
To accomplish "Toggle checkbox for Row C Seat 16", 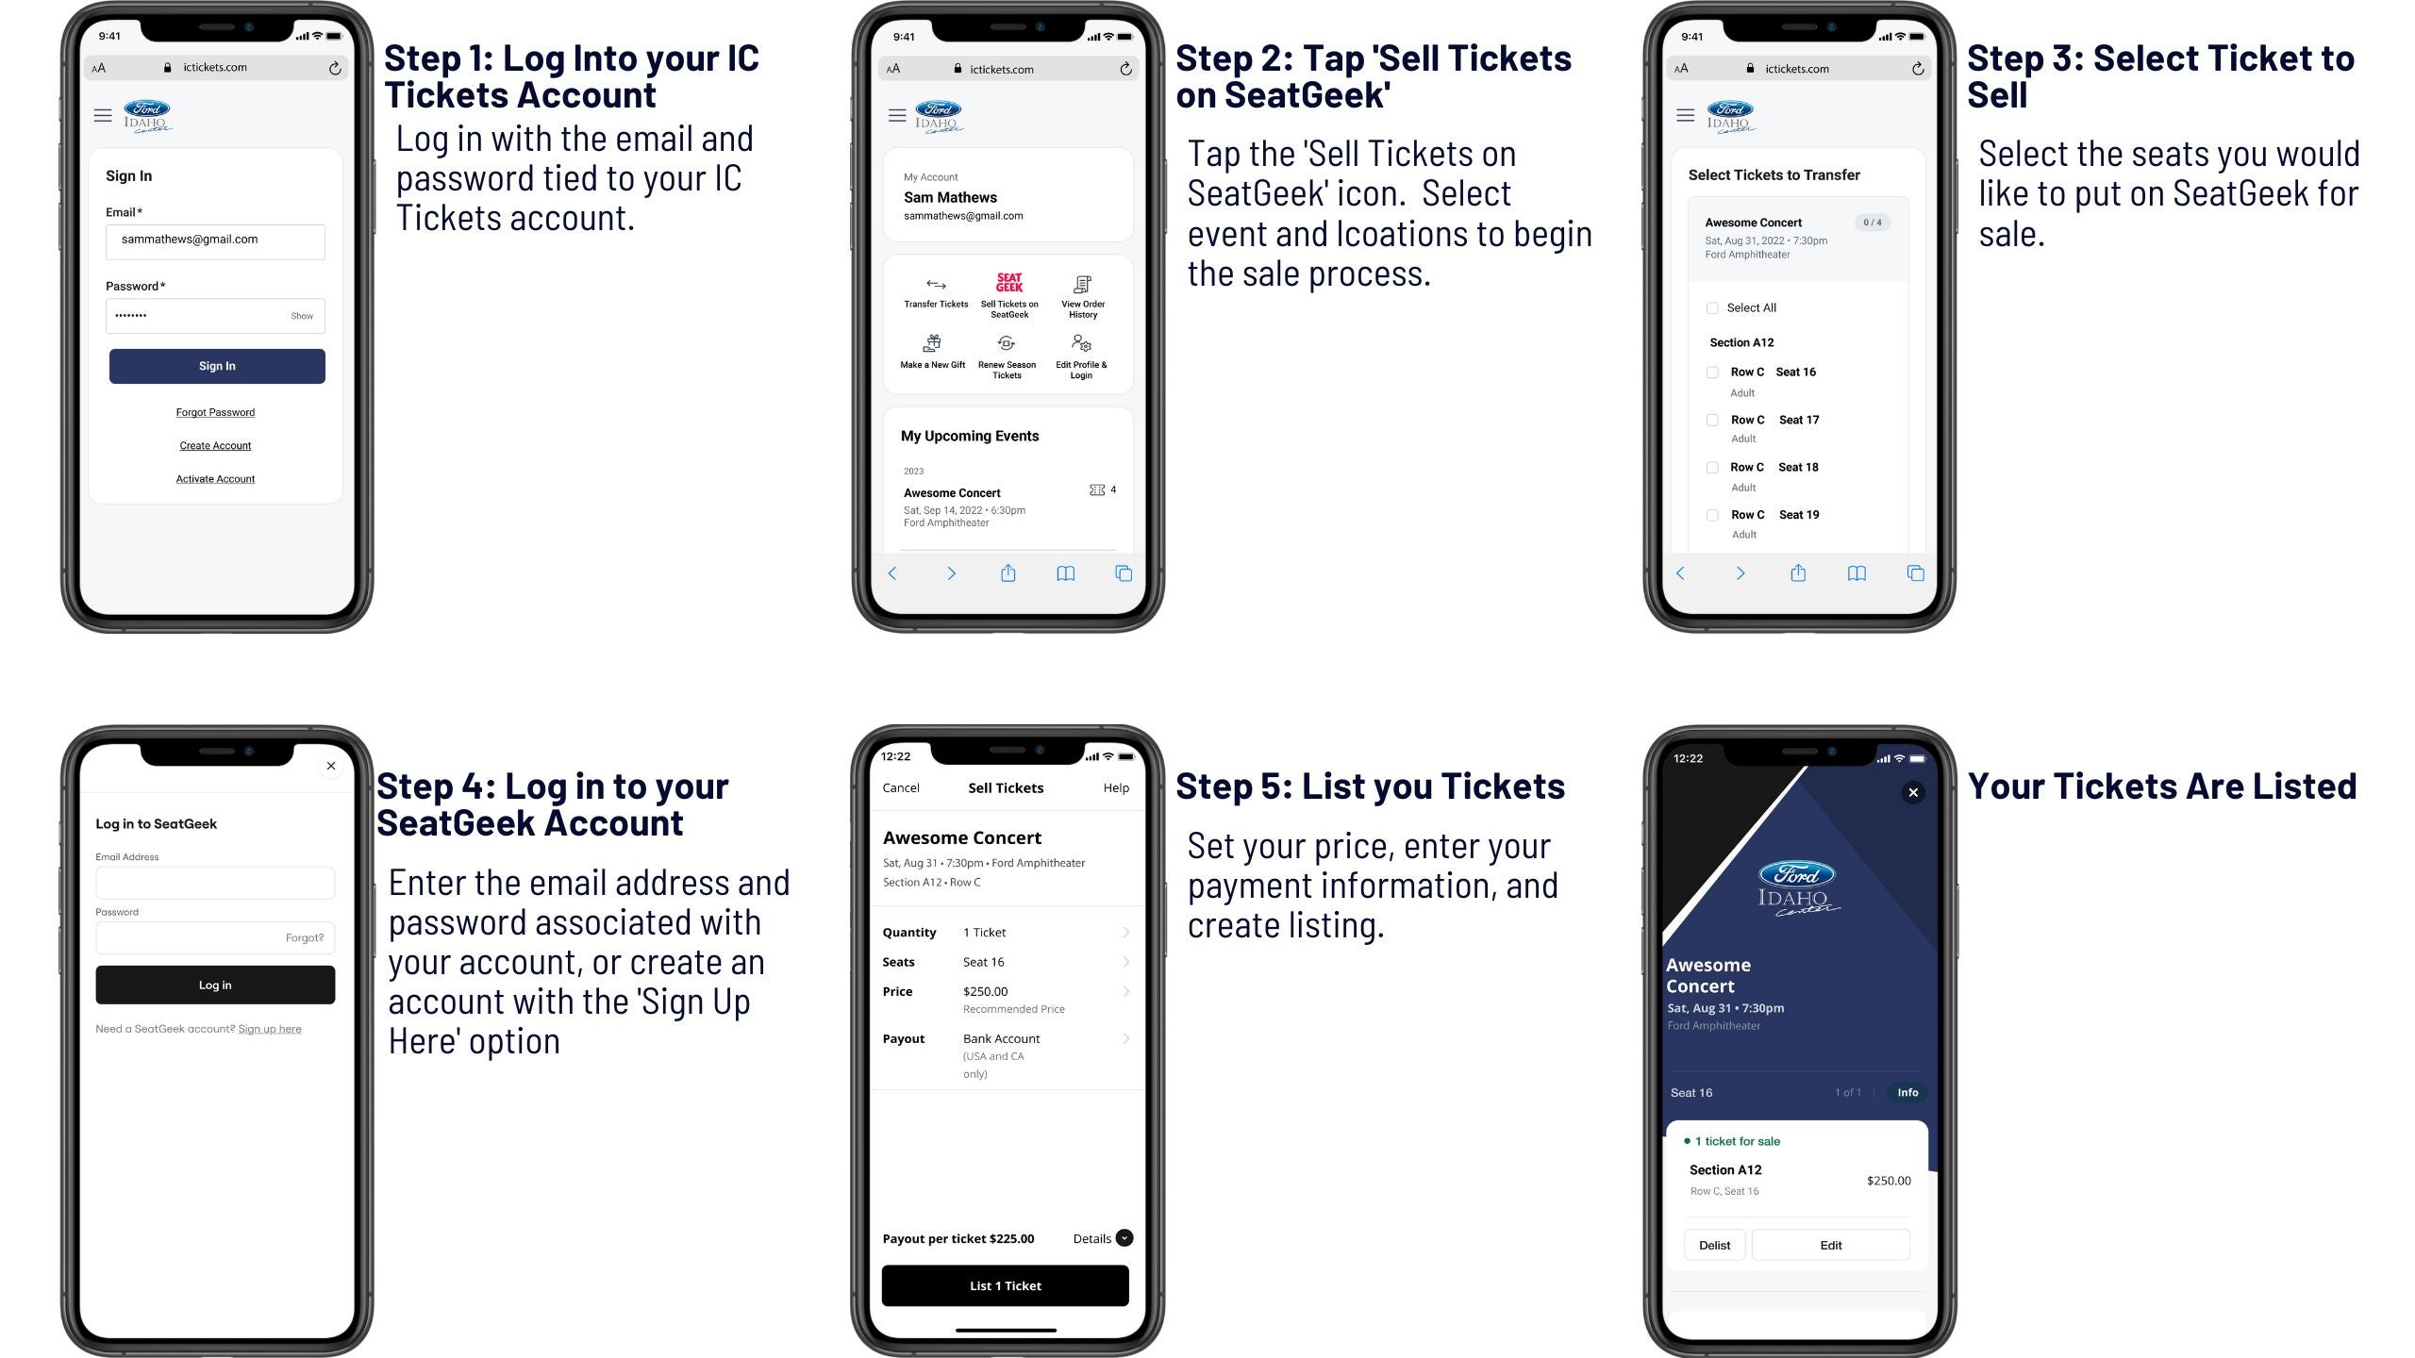I will 1713,372.
